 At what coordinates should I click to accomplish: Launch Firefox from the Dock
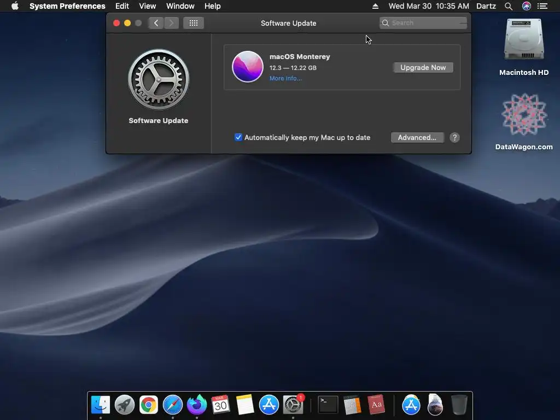(197, 405)
